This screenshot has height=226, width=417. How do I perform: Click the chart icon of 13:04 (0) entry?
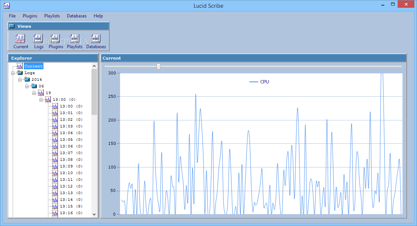pyautogui.click(x=55, y=133)
